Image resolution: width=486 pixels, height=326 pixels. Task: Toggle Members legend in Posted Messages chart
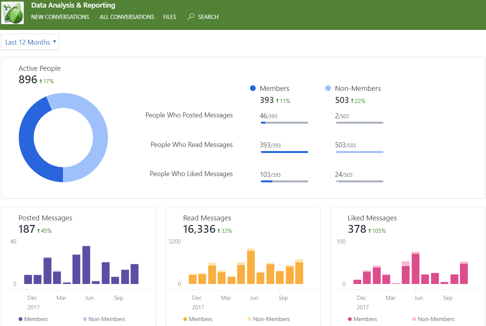coord(33,319)
